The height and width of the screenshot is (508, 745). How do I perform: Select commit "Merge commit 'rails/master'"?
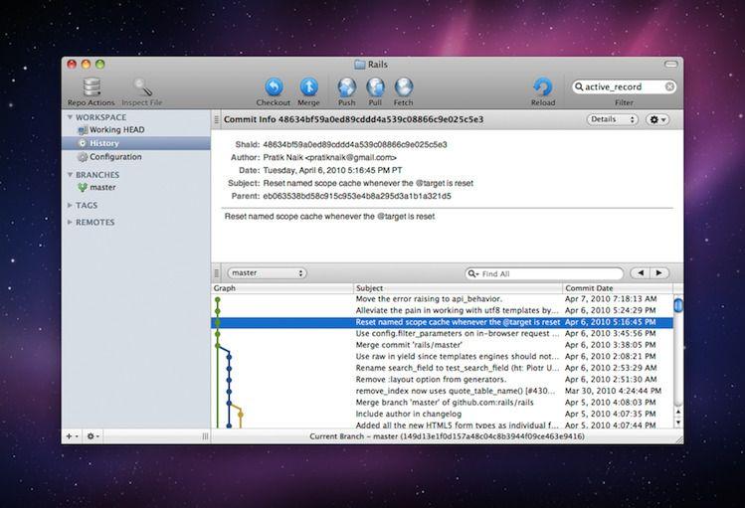coord(442,345)
